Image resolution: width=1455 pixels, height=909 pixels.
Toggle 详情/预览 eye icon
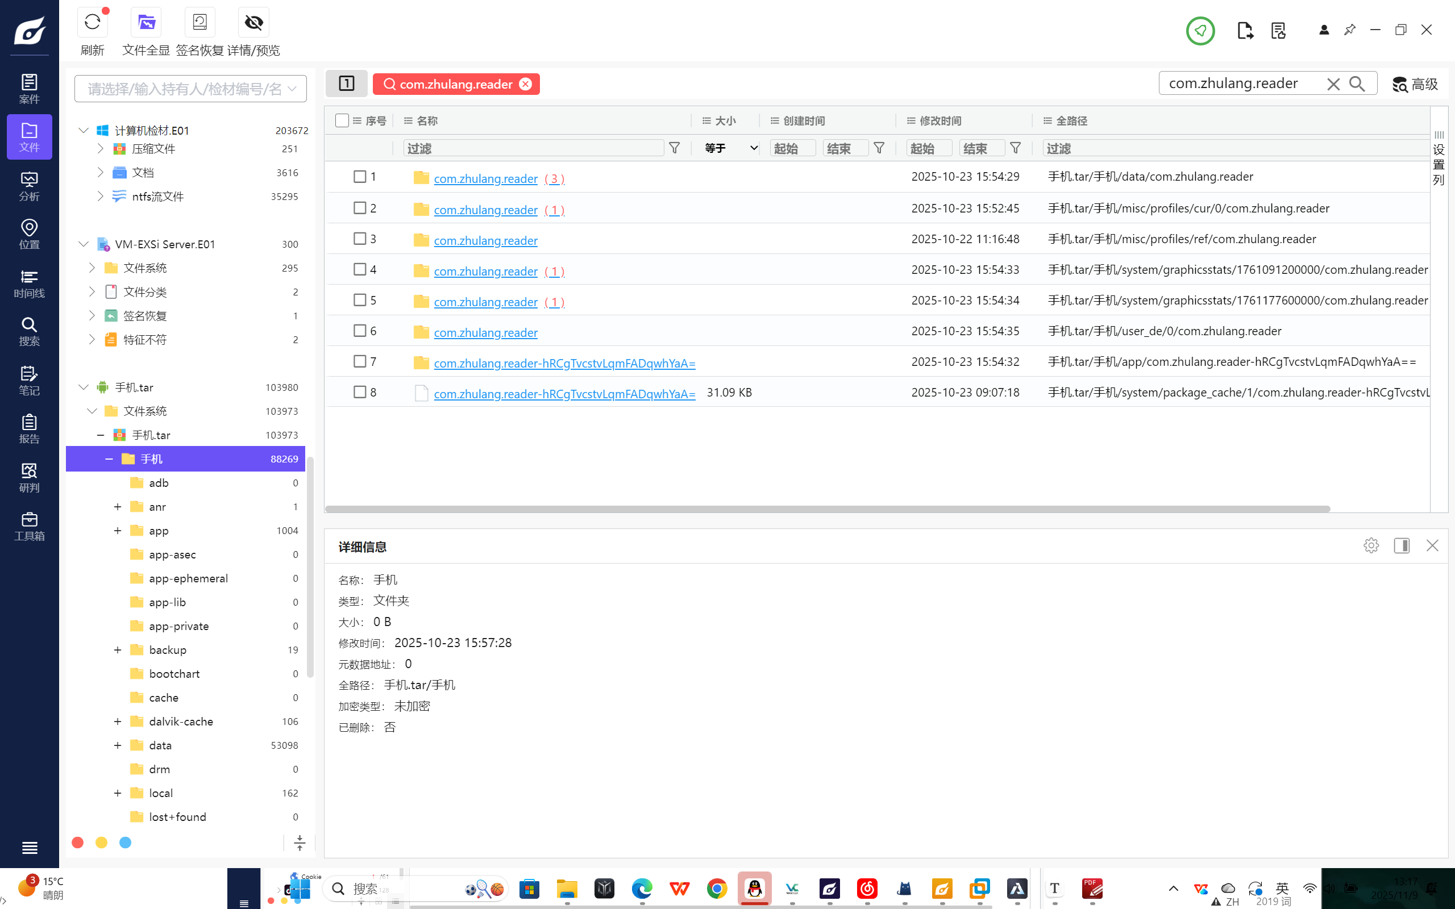(x=253, y=23)
